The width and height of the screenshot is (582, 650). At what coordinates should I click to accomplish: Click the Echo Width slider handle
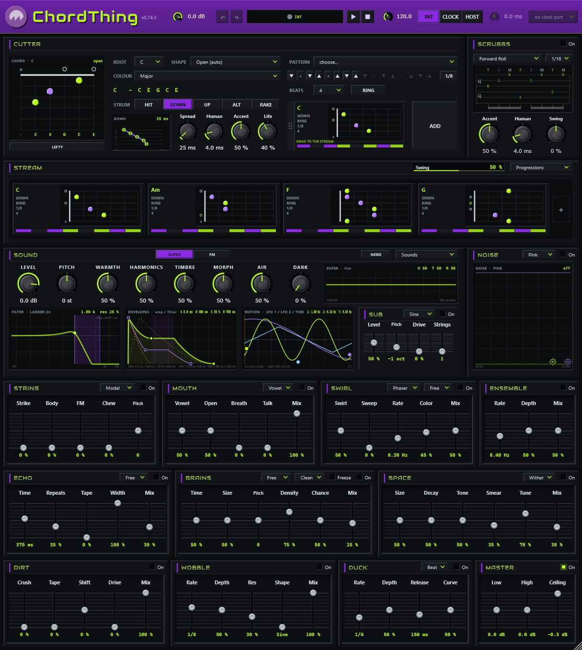pyautogui.click(x=117, y=503)
